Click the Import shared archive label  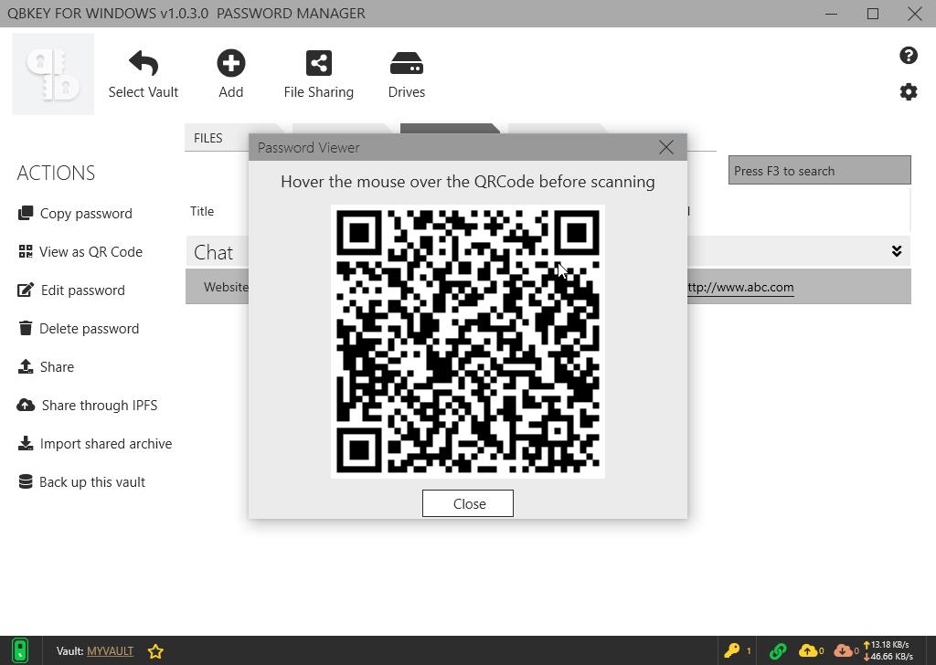pyautogui.click(x=106, y=444)
